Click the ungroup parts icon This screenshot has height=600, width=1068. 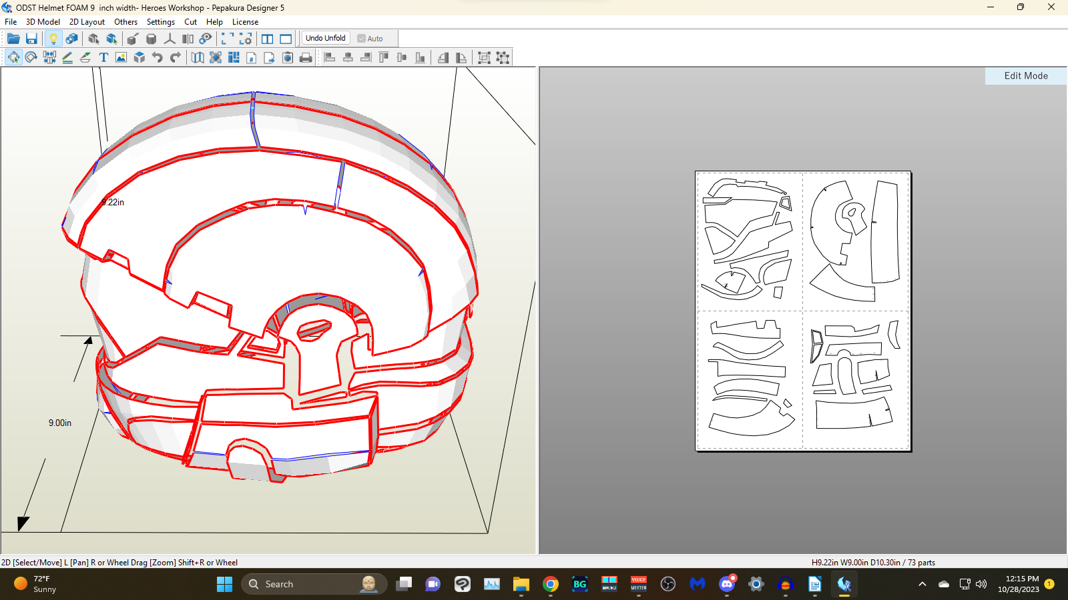(x=503, y=57)
